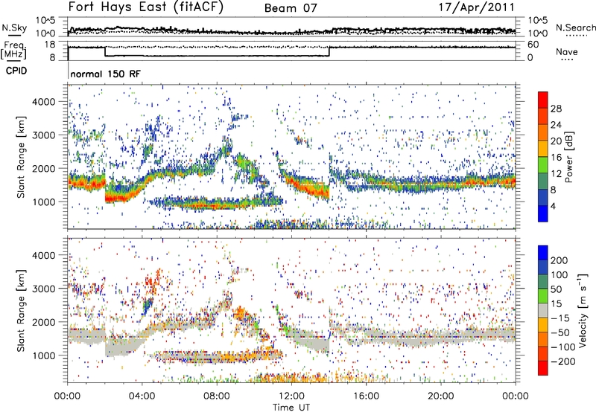Screen dimensions: 596x412
Task: Select the "Velocity [m s⁻¹]" color bar title
Action: point(583,310)
